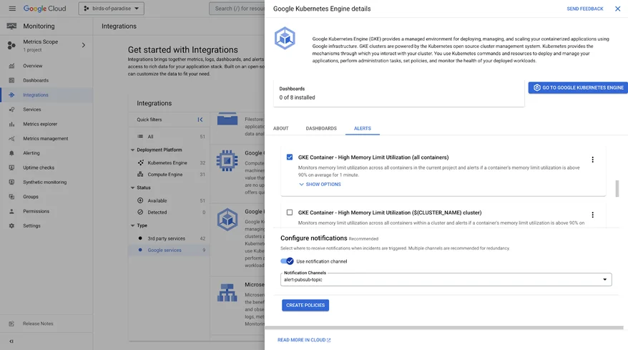
Task: Uncheck High Memory Limit Utilization all containers
Action: pos(290,157)
